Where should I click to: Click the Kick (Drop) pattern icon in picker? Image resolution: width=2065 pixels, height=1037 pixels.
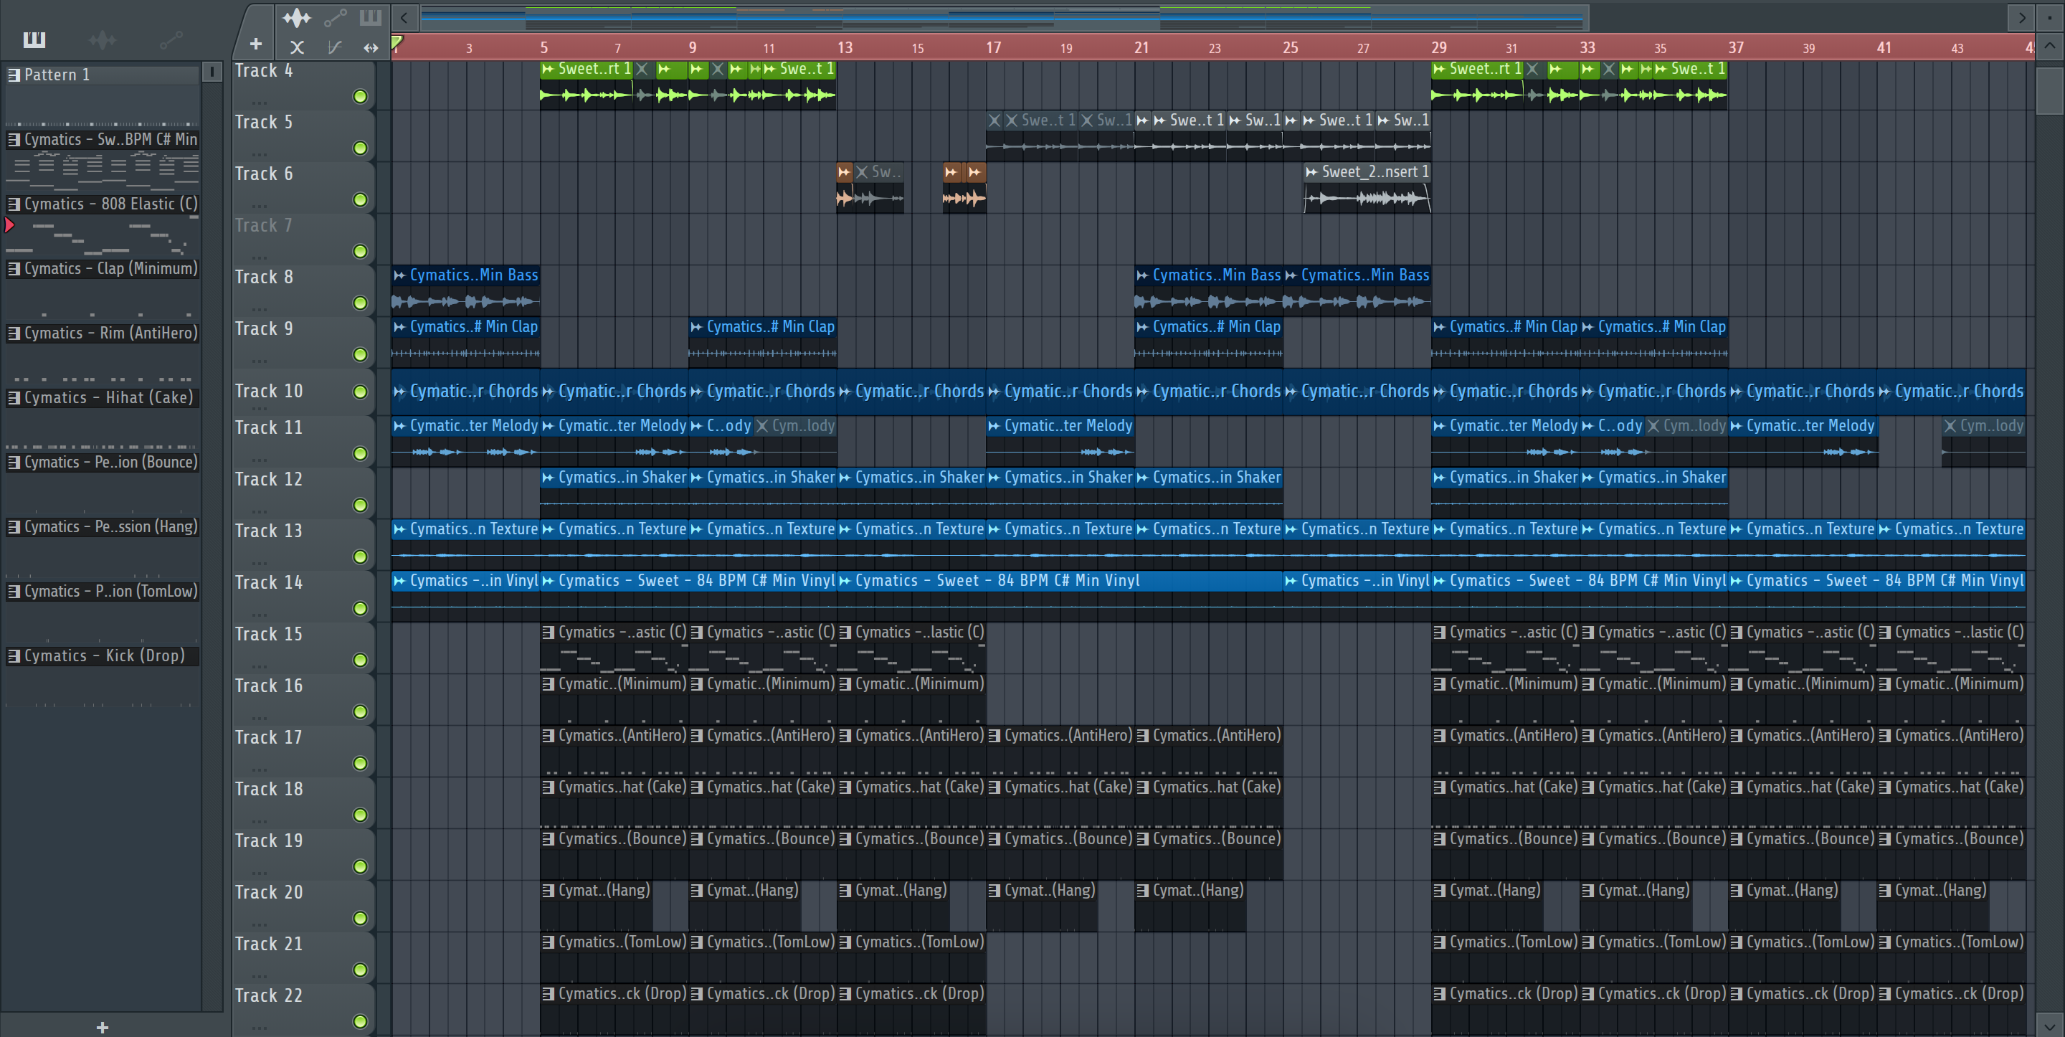(14, 655)
